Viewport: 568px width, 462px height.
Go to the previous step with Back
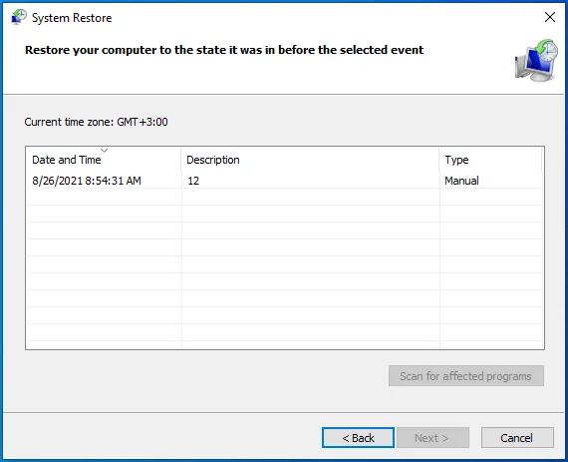(358, 438)
